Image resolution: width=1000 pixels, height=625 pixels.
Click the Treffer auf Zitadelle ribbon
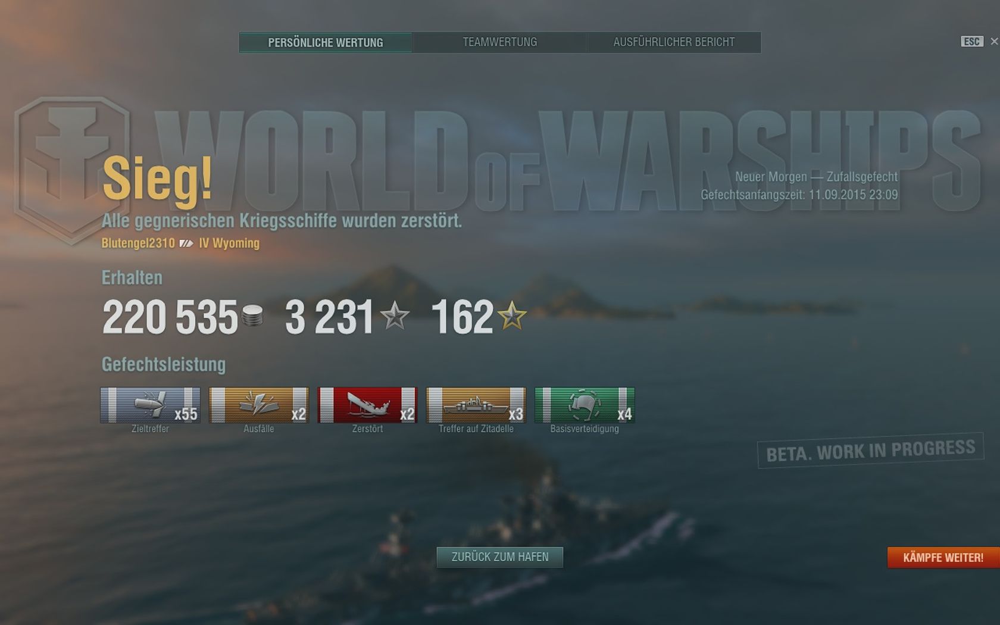coord(476,405)
